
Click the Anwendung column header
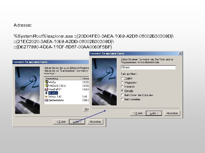point(62,78)
